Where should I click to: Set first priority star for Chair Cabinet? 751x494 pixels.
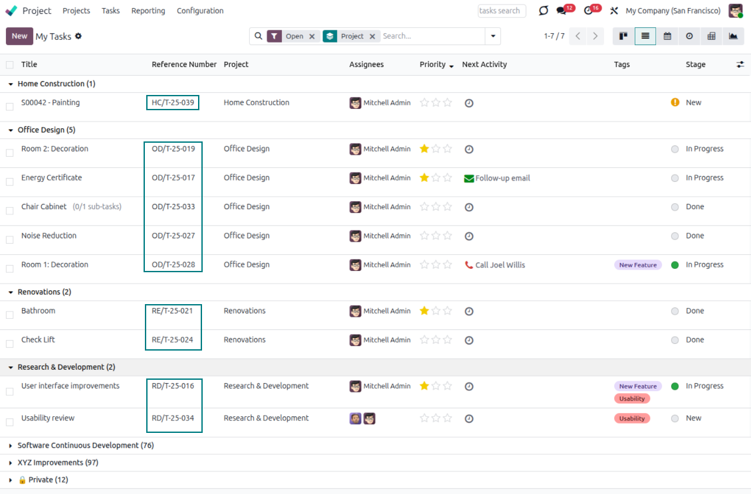pos(424,206)
